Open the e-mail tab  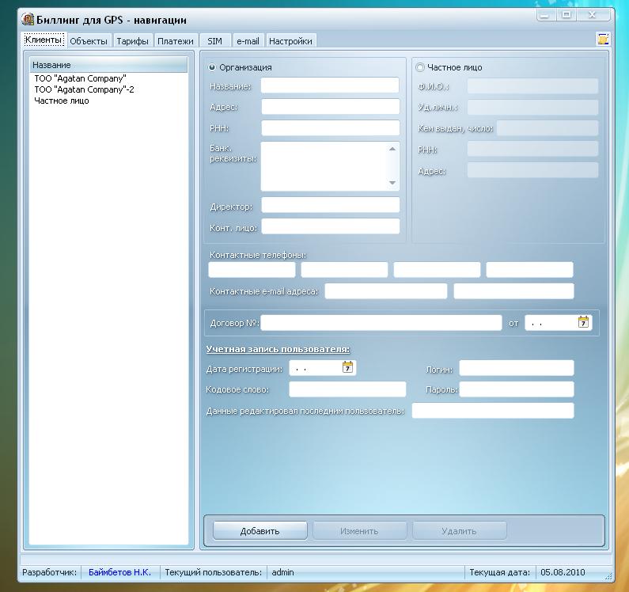[x=248, y=41]
